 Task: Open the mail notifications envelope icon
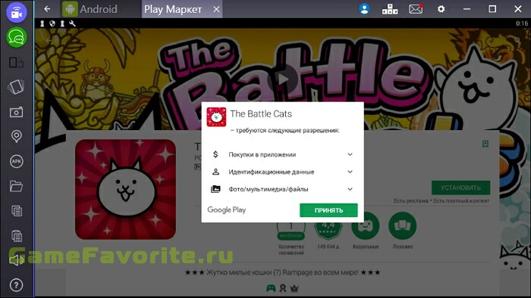click(416, 9)
